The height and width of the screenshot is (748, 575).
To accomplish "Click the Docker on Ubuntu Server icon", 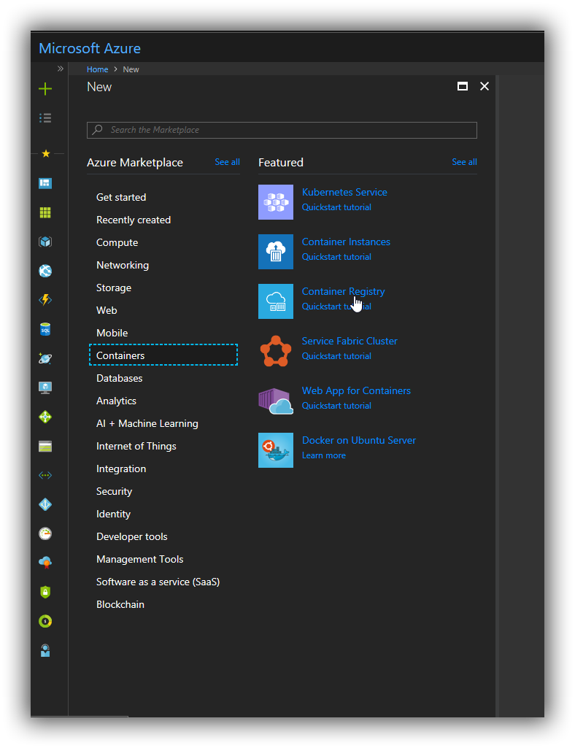I will coord(276,450).
